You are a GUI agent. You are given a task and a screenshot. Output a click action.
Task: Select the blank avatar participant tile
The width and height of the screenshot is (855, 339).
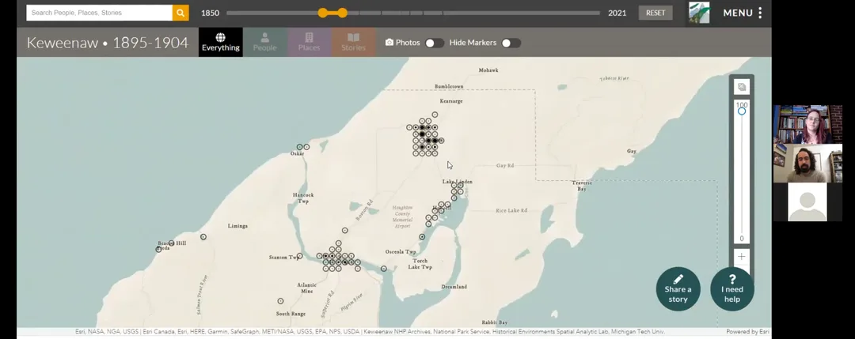[x=807, y=202]
